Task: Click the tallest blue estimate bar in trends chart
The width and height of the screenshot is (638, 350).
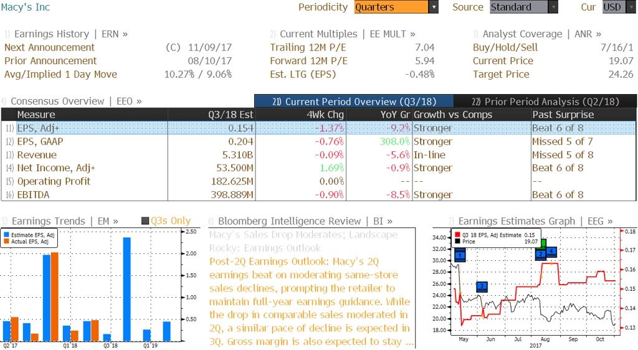Action: 127,289
